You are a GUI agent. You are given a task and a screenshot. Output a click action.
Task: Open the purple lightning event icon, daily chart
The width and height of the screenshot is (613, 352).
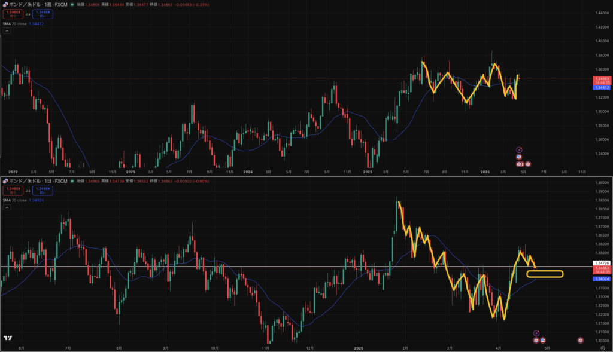pyautogui.click(x=536, y=333)
